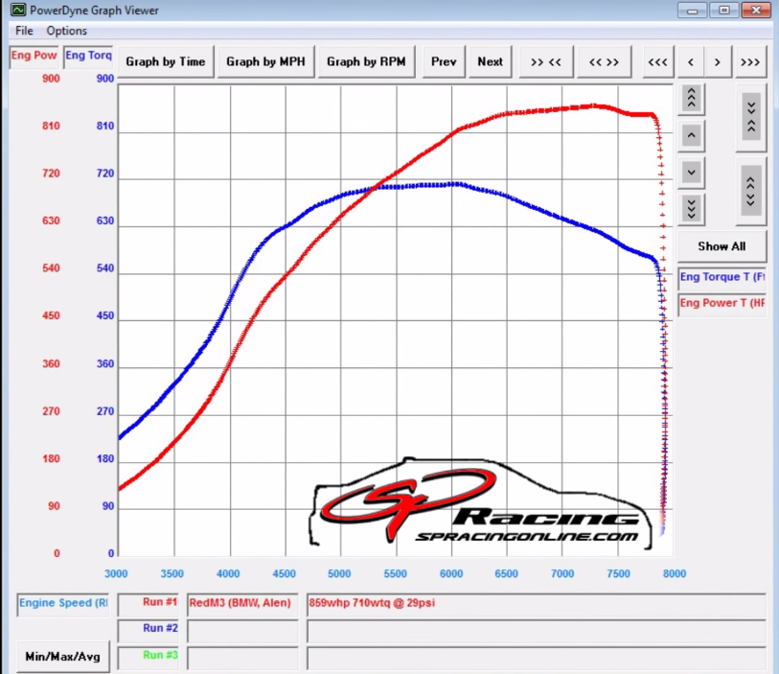Click the red 450 power axis value
This screenshot has height=674, width=779.
pyautogui.click(x=51, y=315)
